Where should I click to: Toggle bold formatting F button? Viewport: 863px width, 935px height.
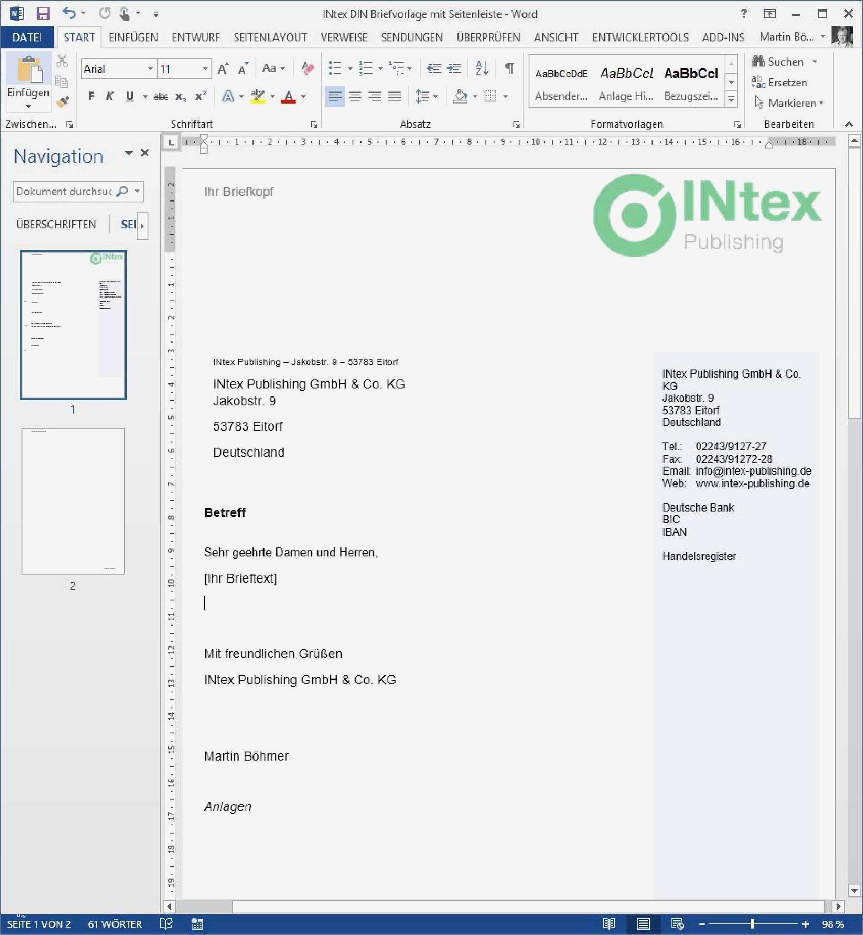(91, 96)
